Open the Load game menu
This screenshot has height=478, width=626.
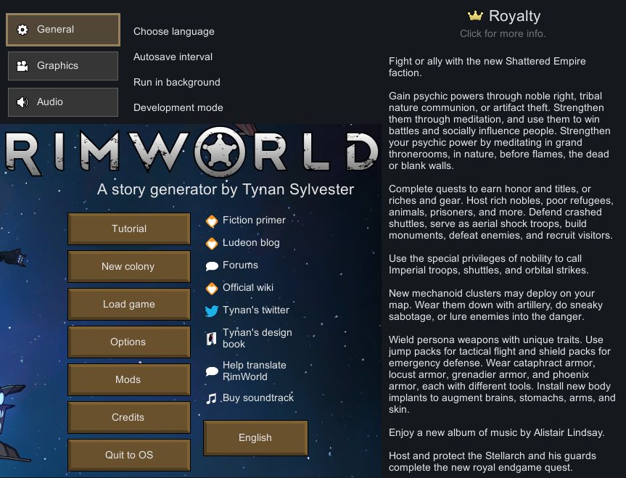[x=129, y=305]
